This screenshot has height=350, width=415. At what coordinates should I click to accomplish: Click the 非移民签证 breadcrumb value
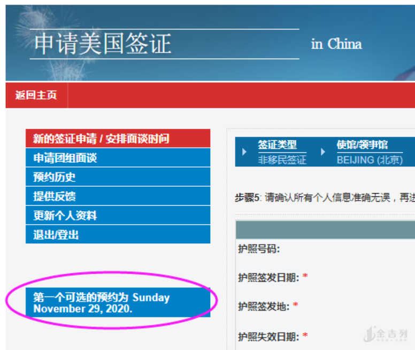[282, 160]
